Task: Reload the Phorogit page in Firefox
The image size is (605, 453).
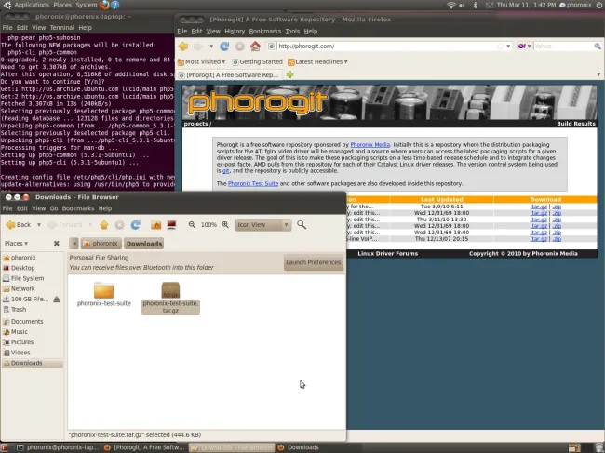Action: pyautogui.click(x=224, y=46)
